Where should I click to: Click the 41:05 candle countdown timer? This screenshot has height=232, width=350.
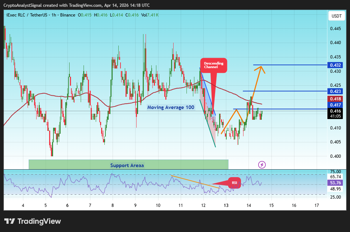click(335, 116)
